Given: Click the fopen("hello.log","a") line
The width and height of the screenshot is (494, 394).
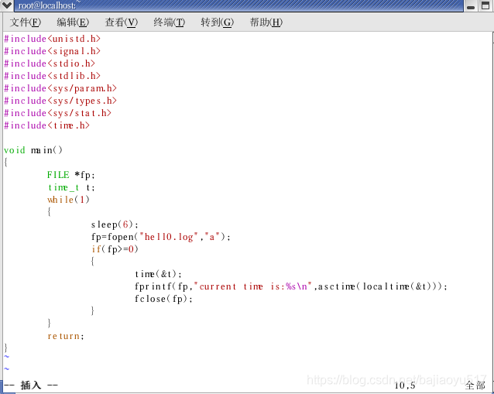Looking at the screenshot, I should [161, 237].
